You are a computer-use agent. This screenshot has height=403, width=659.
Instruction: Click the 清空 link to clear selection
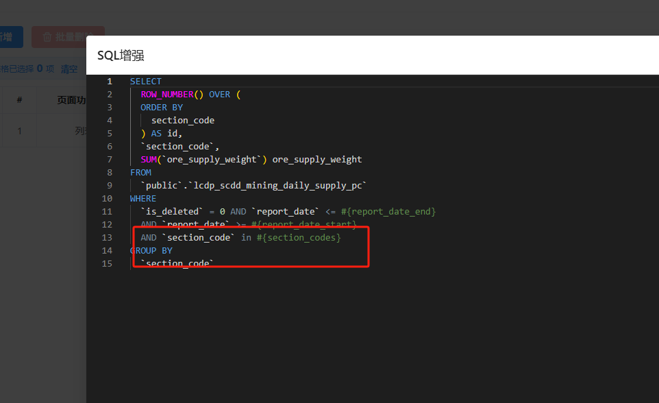pos(69,69)
